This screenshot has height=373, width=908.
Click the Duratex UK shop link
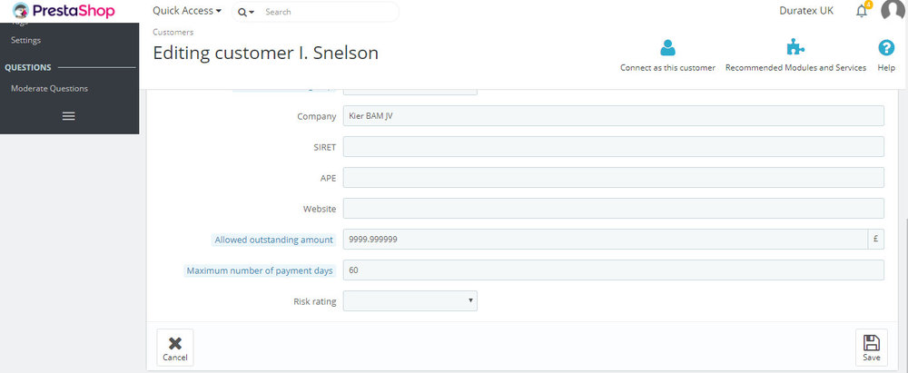(806, 11)
